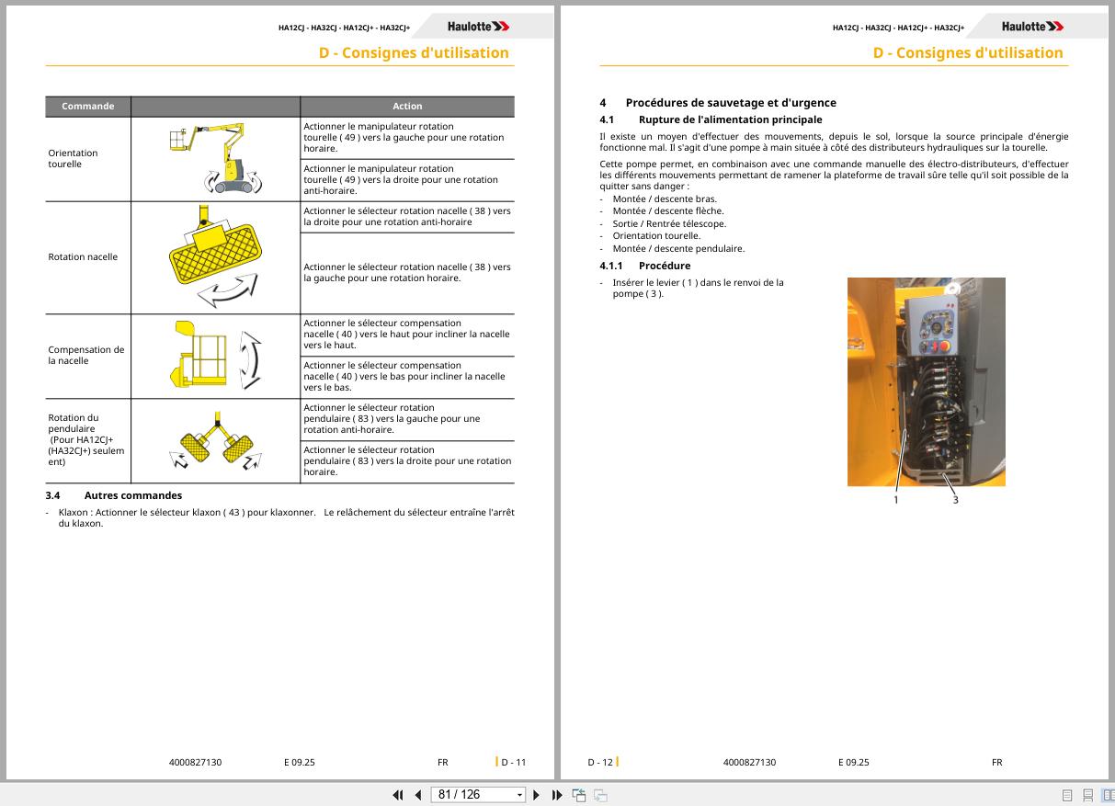Click the right page title "D - Consignes d'utilisation"
Image resolution: width=1115 pixels, height=806 pixels.
tap(968, 52)
